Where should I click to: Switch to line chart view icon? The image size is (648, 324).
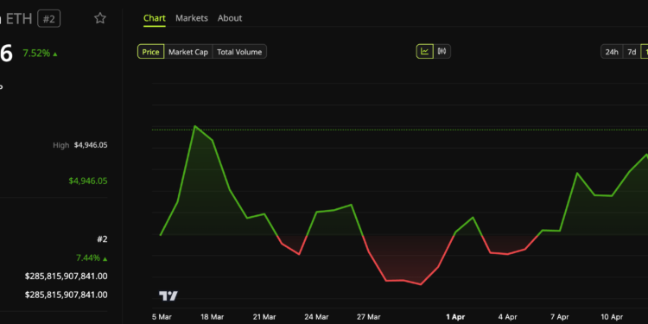(424, 52)
